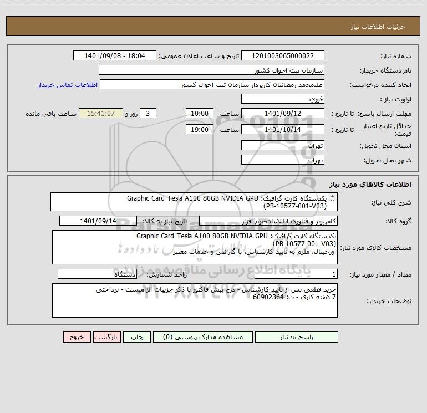
Task: Click the ساعت باقی مانده label
Action: (51, 114)
